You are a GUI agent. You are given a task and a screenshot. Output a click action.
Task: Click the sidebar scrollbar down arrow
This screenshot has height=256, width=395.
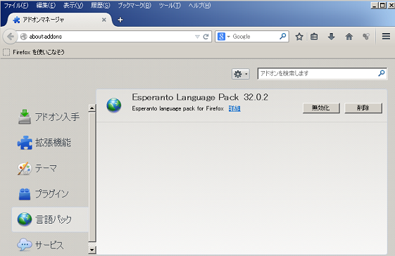[x=92, y=250]
